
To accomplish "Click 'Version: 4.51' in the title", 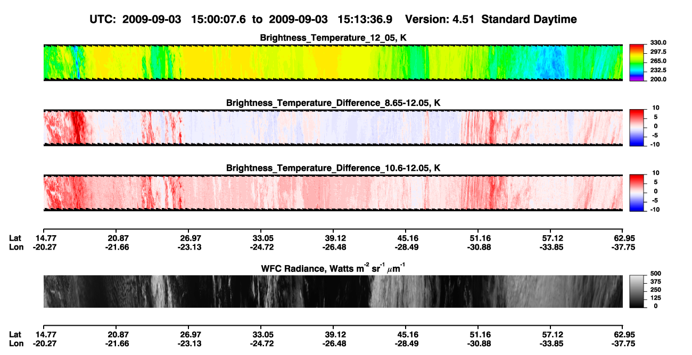I will pos(439,20).
